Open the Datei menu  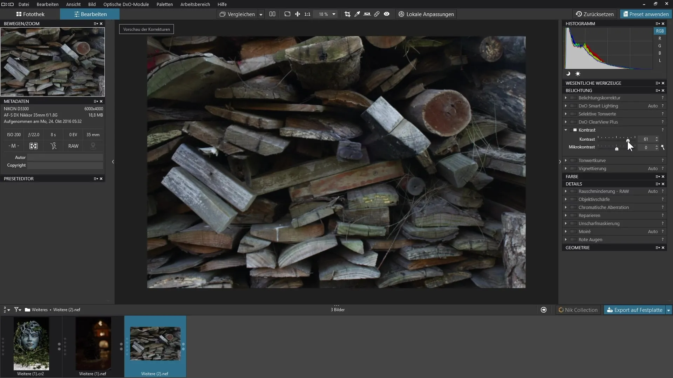[24, 5]
